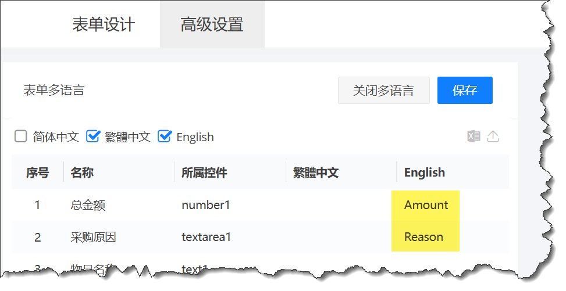566x291 pixels.
Task: Click the upload import icon
Action: 493,136
